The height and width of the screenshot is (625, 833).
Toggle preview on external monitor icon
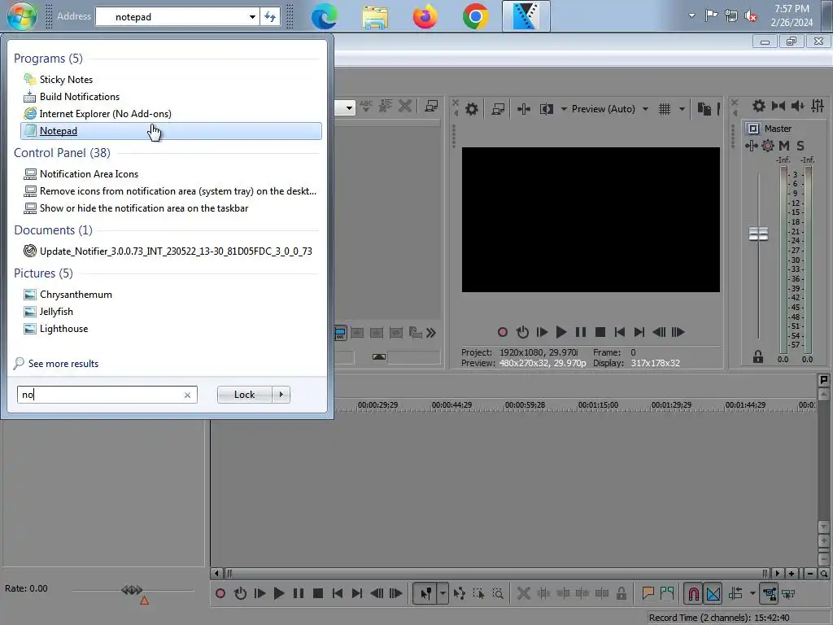point(498,109)
